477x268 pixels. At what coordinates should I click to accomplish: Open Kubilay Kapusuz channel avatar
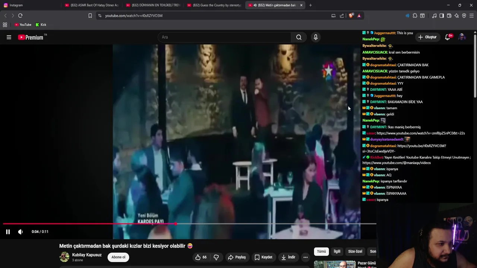[x=64, y=257]
